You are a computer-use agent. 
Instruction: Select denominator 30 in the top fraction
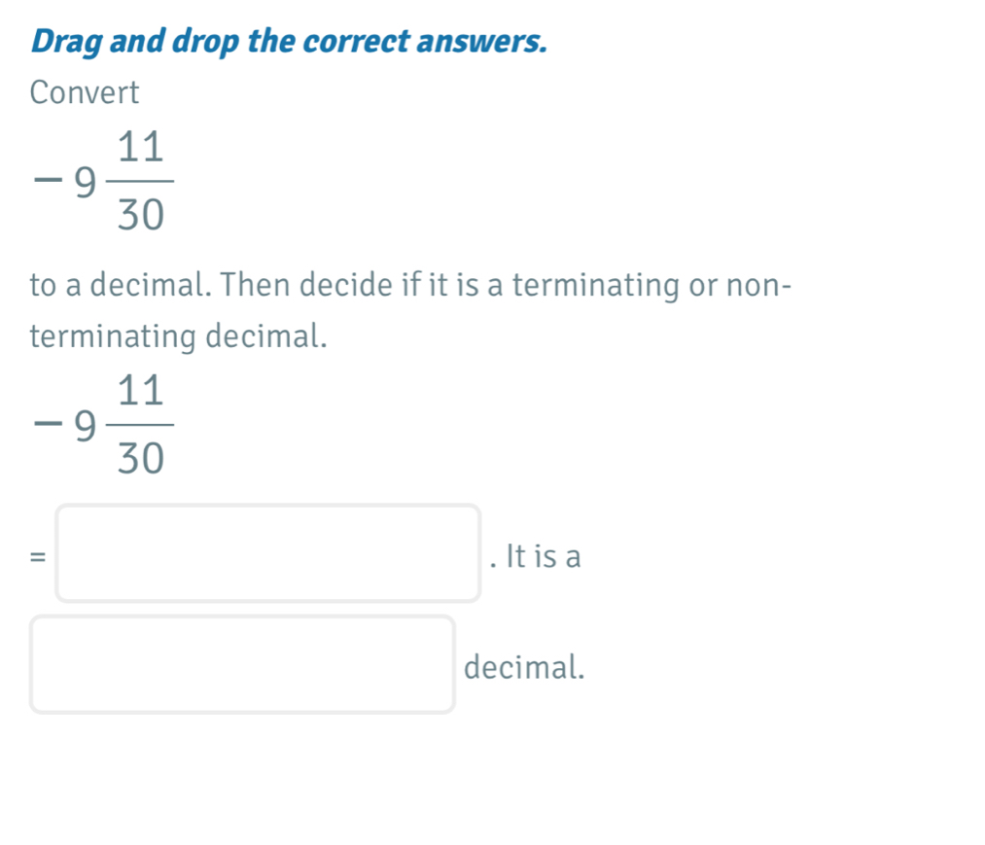click(140, 214)
